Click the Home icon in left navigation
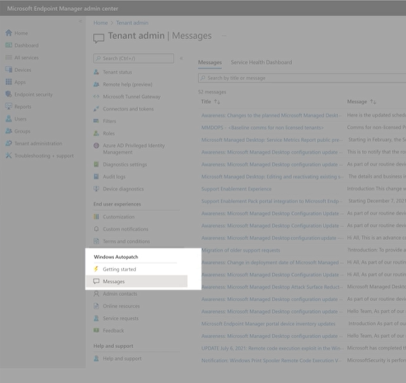The width and height of the screenshot is (406, 383). click(8, 33)
